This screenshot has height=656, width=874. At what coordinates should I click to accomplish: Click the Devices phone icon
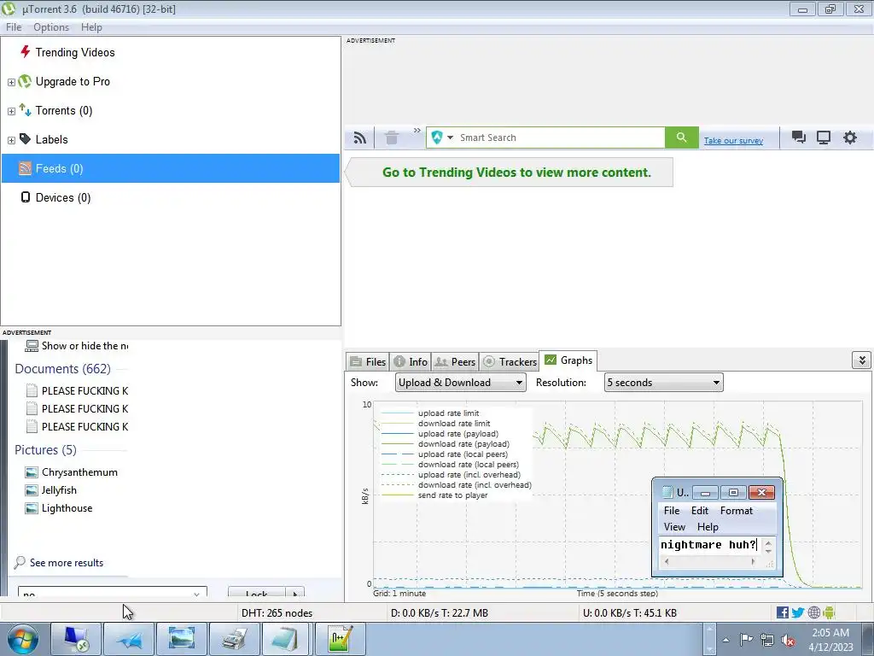pyautogui.click(x=25, y=197)
